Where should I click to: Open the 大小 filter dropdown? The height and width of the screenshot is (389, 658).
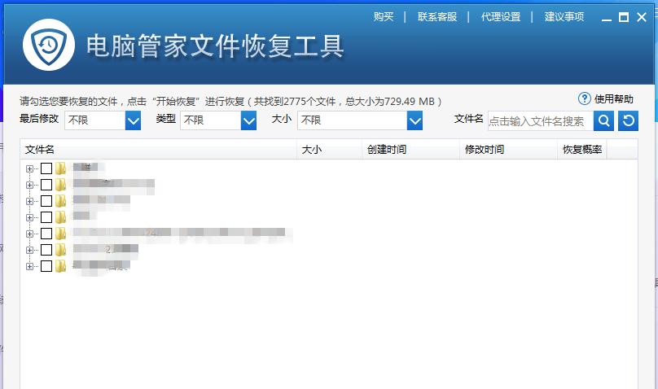(x=360, y=120)
